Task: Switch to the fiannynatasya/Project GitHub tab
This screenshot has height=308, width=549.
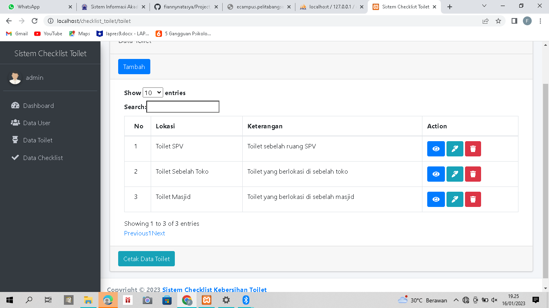Action: coord(186,7)
